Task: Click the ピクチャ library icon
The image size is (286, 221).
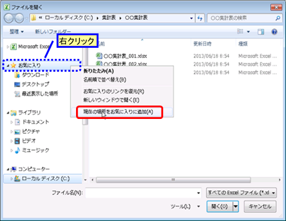Action: tap(17, 132)
